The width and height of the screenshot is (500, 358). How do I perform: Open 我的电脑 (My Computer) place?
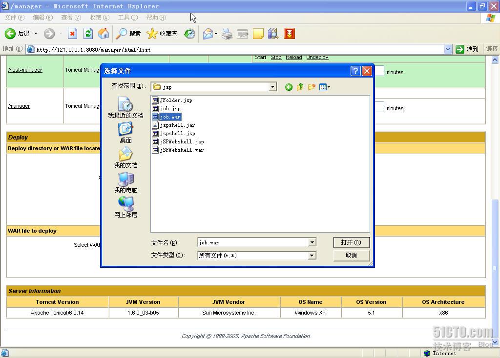pyautogui.click(x=125, y=182)
